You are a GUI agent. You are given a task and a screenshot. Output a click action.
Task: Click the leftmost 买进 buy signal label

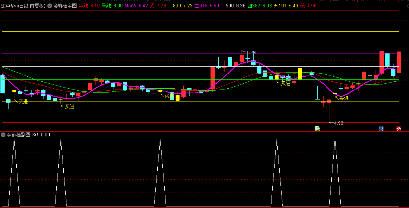[23, 102]
